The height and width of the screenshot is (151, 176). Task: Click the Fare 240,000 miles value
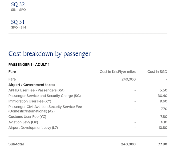tap(129, 79)
